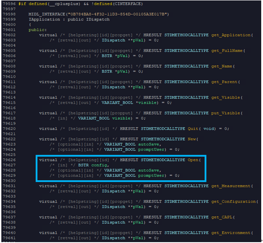Viewport: 263px width, 243px height.
Task: Click get_Application method name
Action: coord(231,35)
